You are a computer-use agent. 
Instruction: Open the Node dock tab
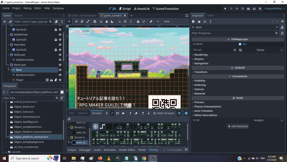tap(210, 16)
